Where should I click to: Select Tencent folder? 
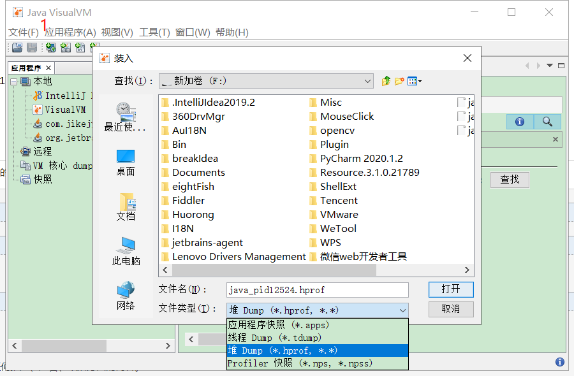coord(334,201)
